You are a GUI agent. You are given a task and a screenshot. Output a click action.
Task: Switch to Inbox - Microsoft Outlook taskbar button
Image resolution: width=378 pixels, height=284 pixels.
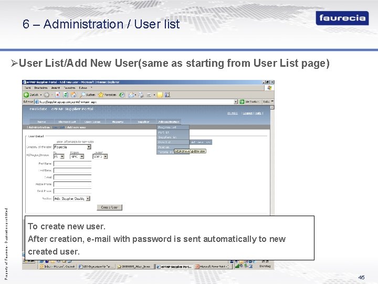pos(57,267)
